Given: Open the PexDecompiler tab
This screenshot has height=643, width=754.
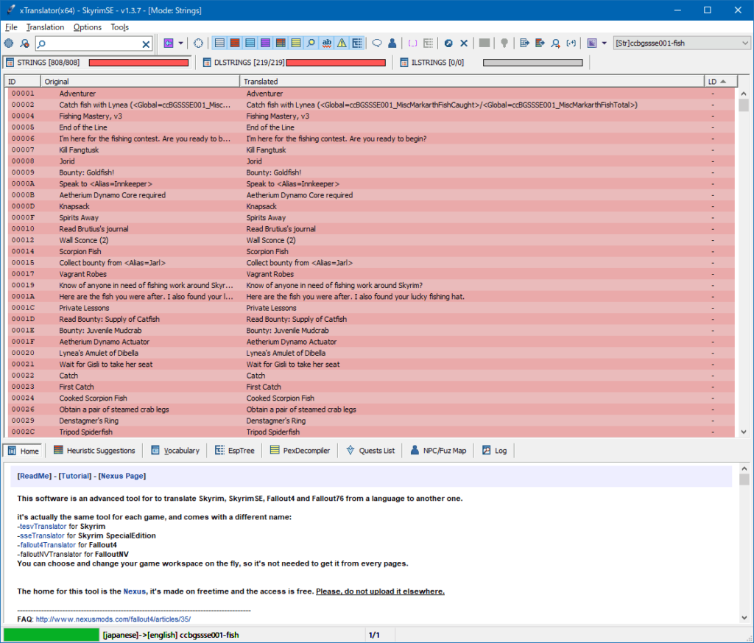Looking at the screenshot, I should click(300, 451).
